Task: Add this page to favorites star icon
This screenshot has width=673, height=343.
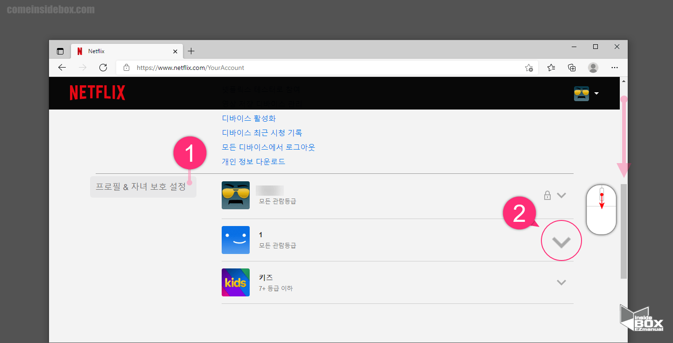Action: (529, 68)
